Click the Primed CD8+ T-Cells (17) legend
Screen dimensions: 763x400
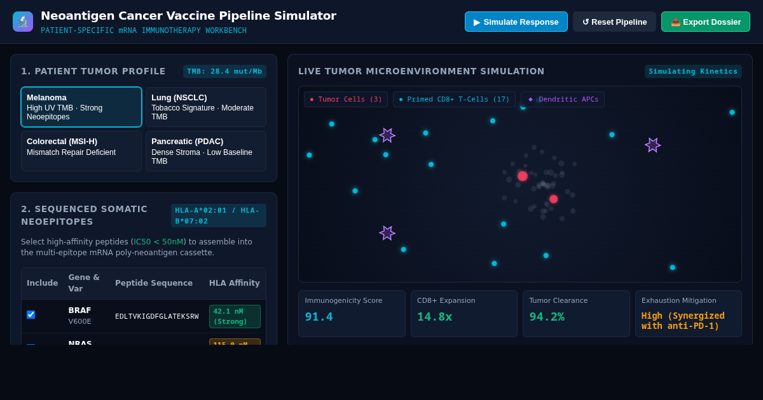[454, 99]
